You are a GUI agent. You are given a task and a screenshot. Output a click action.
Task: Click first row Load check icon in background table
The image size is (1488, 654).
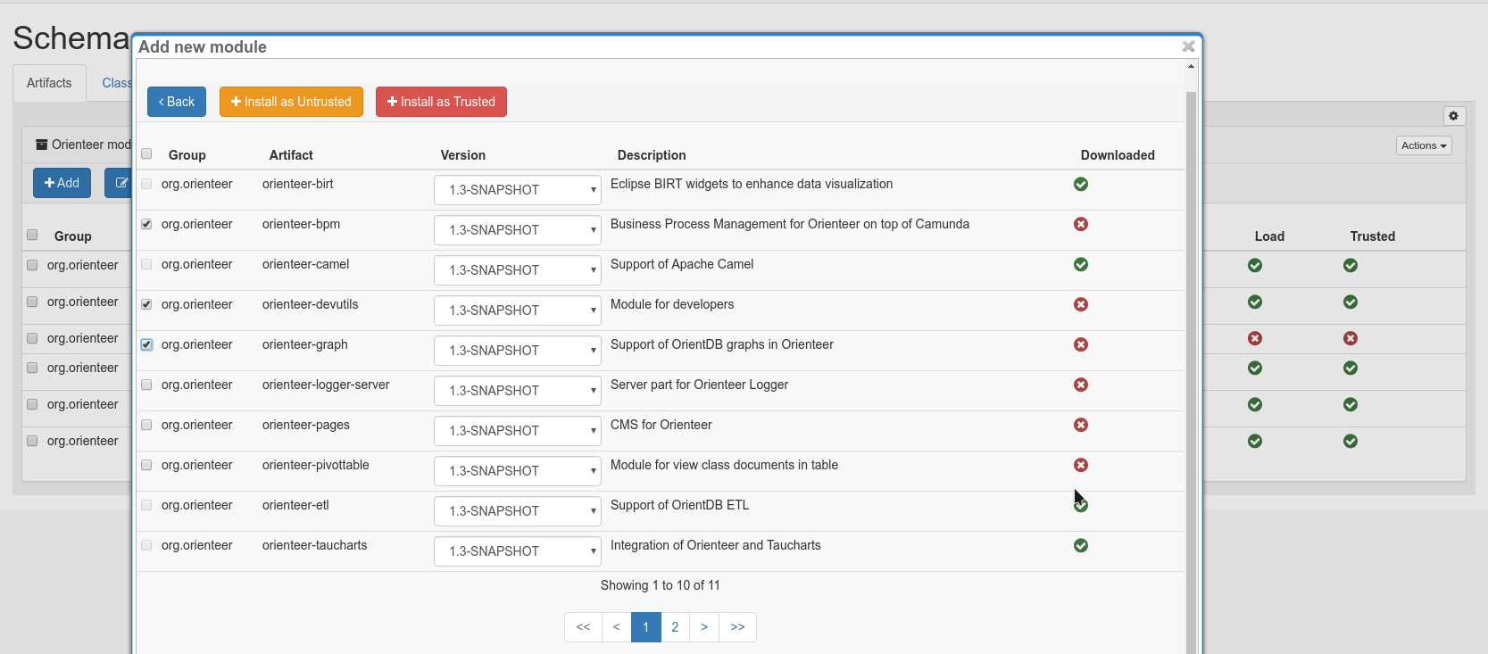(x=1255, y=265)
